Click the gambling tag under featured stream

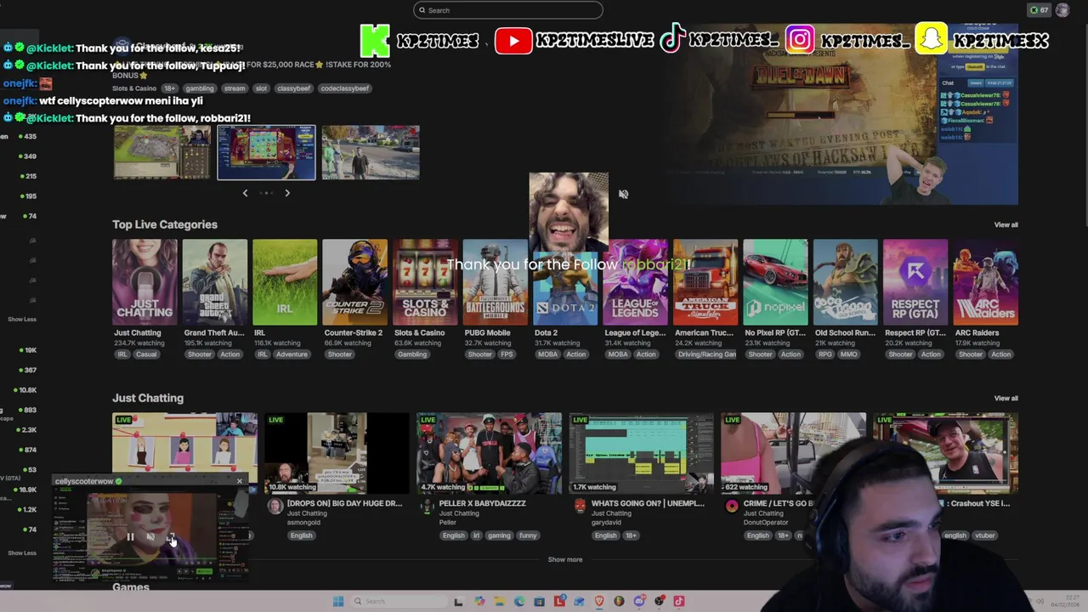click(x=200, y=88)
